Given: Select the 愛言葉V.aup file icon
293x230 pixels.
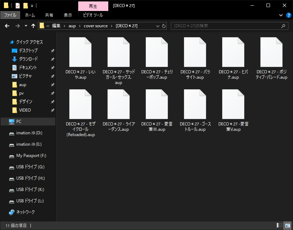Looking at the screenshot, I should pos(233,104).
